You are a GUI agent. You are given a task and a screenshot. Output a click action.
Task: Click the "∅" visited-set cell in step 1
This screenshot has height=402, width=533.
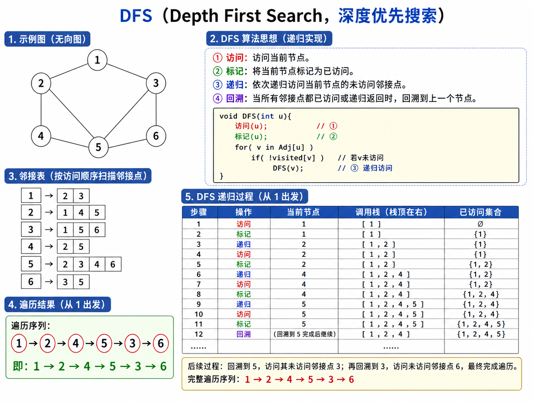coord(481,224)
